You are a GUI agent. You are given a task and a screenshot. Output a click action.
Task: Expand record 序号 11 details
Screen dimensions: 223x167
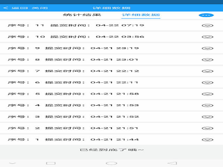[207, 25]
